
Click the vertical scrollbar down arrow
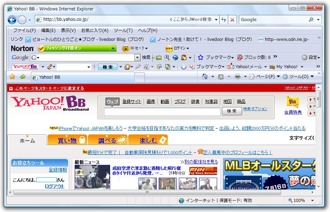319,187
